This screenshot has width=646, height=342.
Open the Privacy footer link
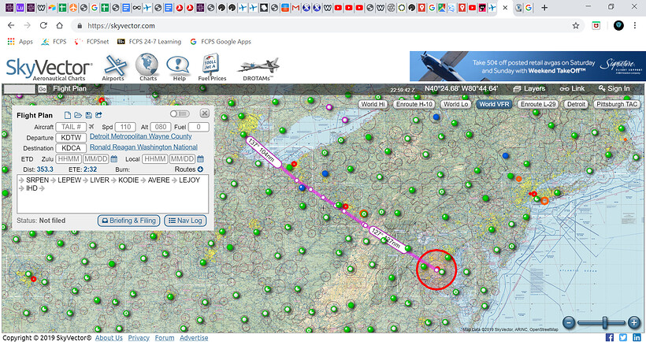pos(139,338)
